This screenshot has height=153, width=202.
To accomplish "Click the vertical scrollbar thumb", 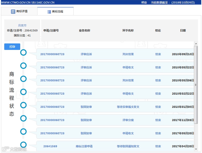I will pyautogui.click(x=196, y=85).
